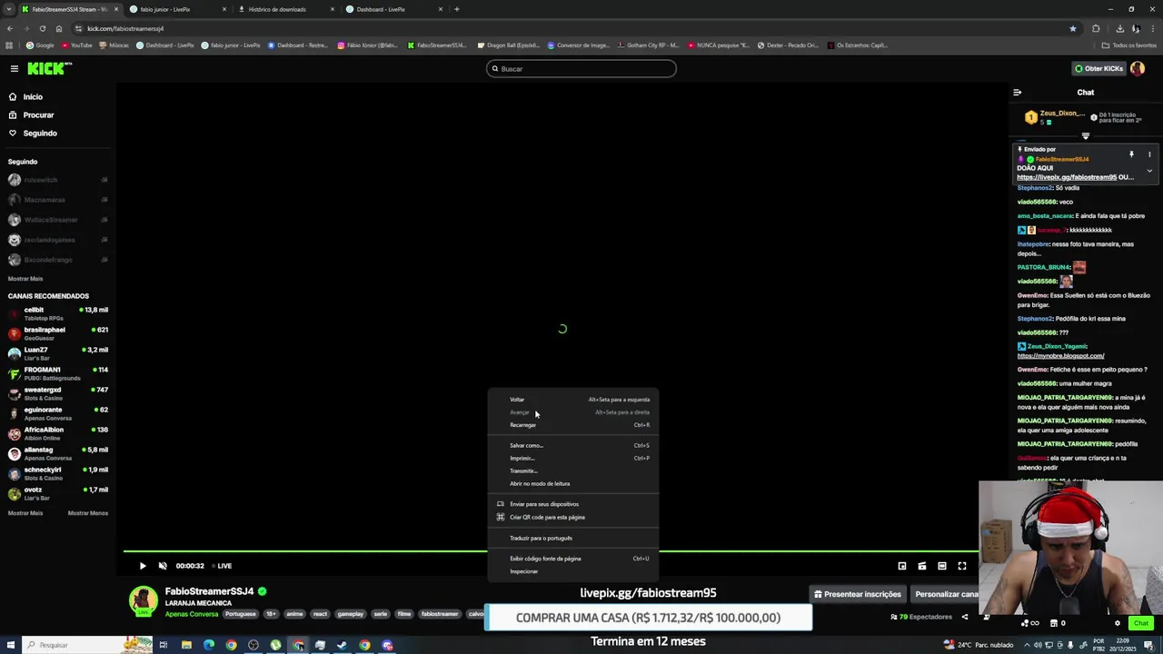Send message with green Chat button
The image size is (1163, 654).
pyautogui.click(x=1141, y=623)
